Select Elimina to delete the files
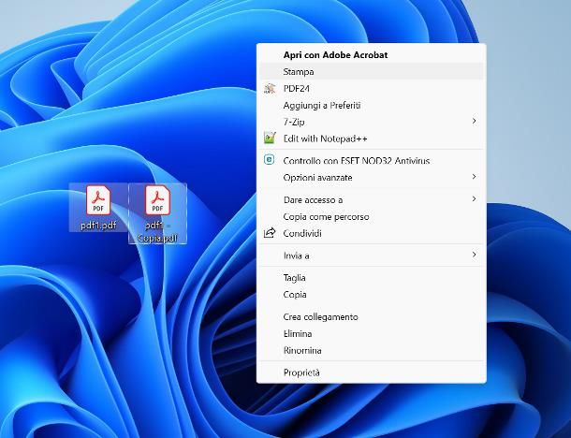571x438 pixels. pyautogui.click(x=298, y=334)
